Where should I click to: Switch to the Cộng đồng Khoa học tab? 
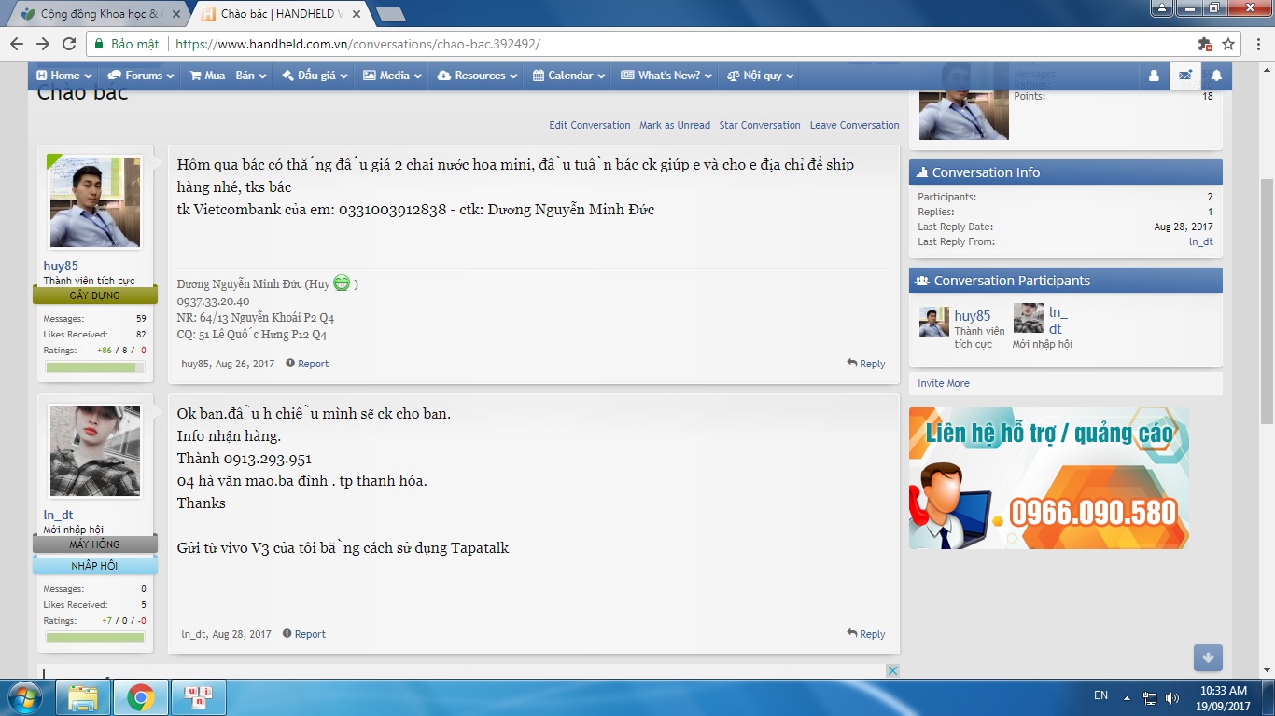[98, 14]
